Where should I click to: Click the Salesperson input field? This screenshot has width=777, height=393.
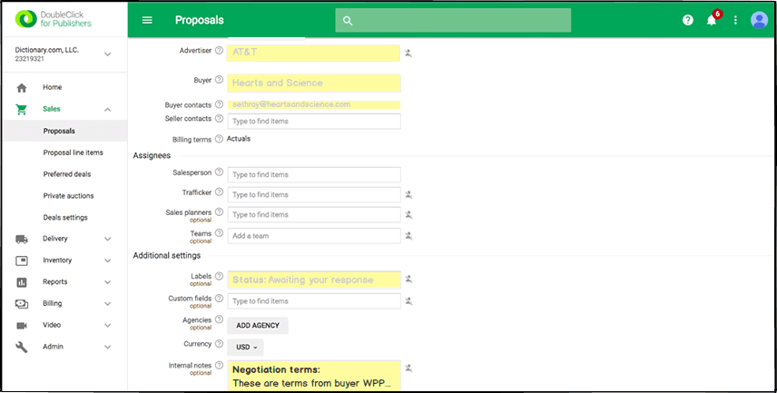[x=314, y=175]
